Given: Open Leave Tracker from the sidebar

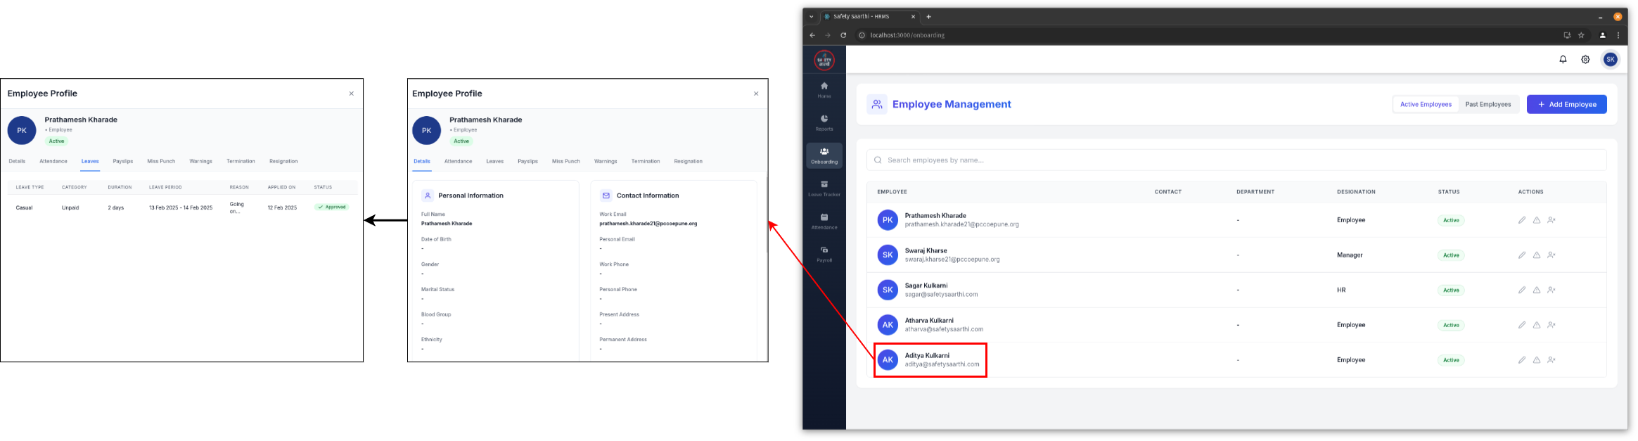Looking at the screenshot, I should 824,188.
